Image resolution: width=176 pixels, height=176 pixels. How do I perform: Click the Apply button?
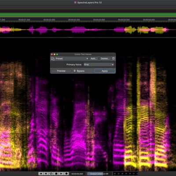coord(105,71)
